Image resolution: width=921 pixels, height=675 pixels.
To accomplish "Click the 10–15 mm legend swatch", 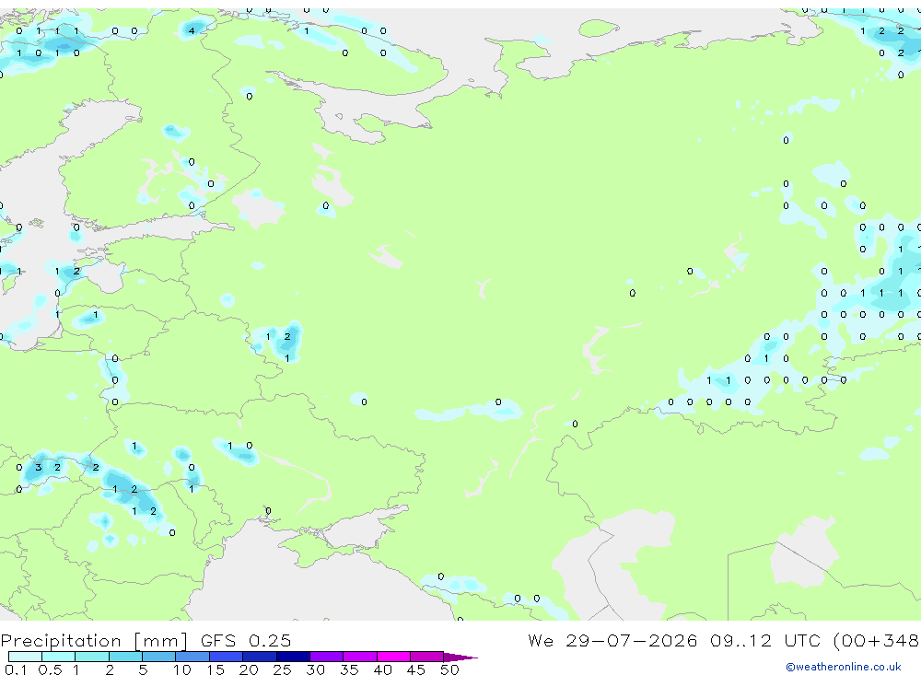I will point(192,657).
